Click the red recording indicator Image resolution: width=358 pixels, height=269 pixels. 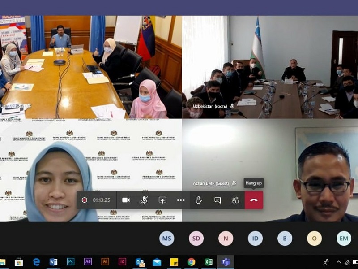(85, 200)
